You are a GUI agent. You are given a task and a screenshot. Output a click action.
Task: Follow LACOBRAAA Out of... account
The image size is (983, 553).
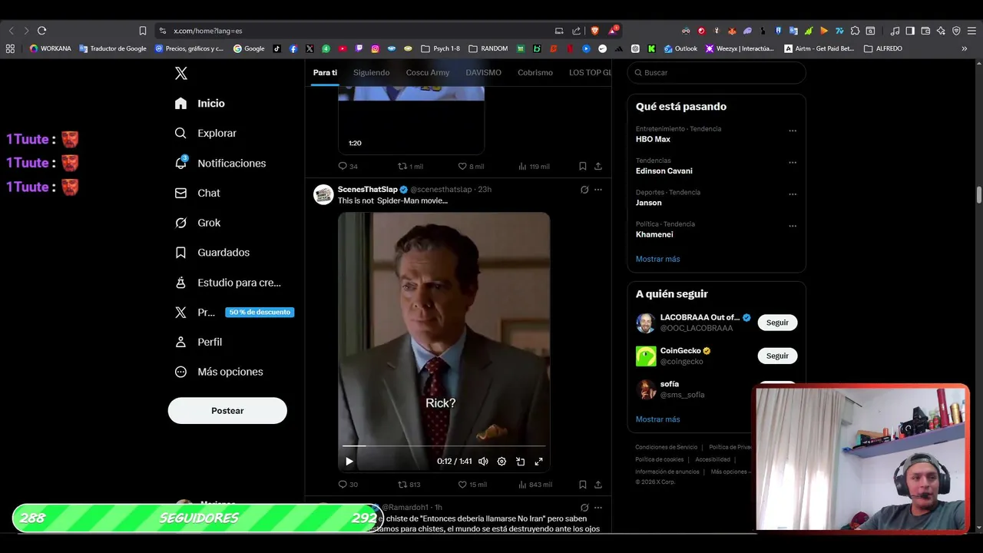(777, 323)
